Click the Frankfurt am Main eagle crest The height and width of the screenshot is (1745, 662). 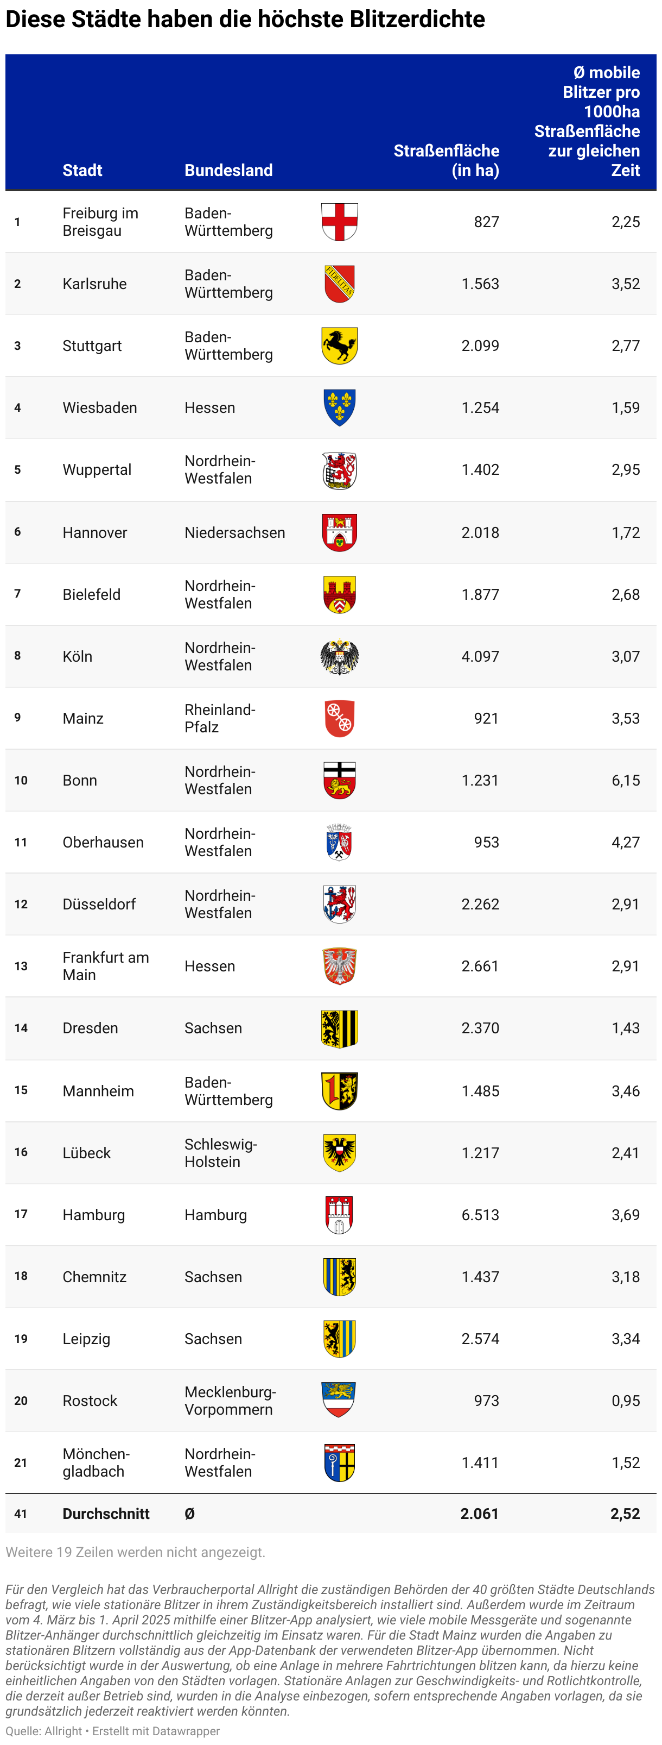(x=339, y=966)
